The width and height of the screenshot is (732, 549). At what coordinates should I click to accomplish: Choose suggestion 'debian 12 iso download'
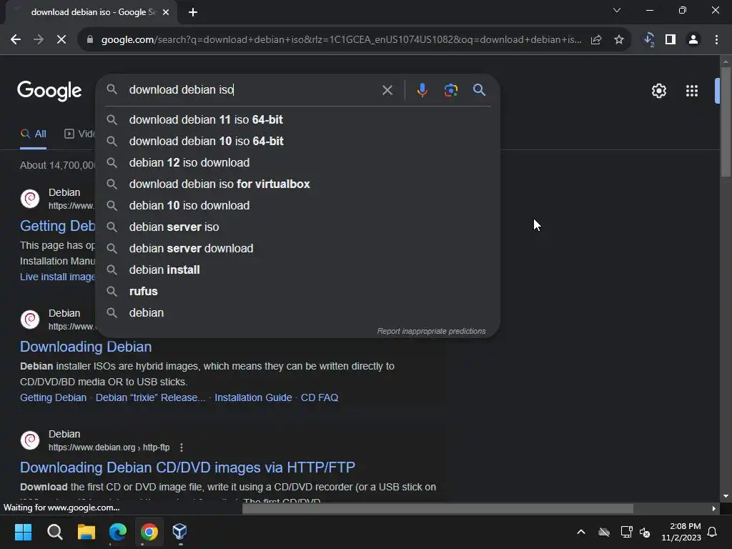pos(297,162)
